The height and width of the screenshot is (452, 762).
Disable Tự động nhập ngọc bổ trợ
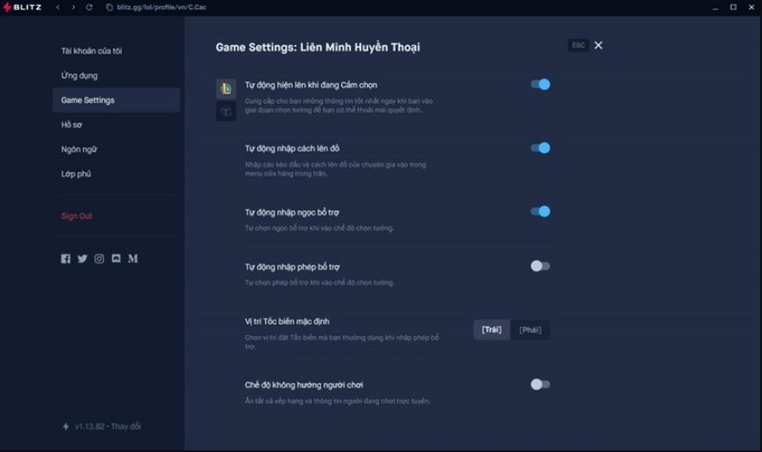540,211
